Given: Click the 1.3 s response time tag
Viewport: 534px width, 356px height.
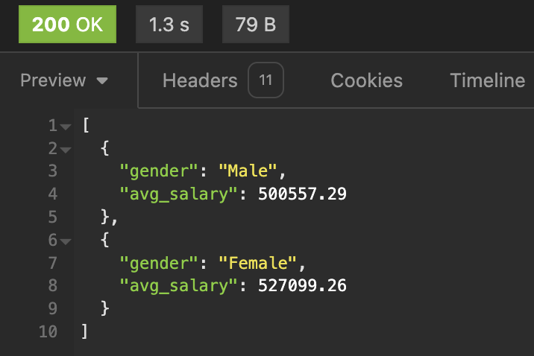Looking at the screenshot, I should [x=169, y=25].
